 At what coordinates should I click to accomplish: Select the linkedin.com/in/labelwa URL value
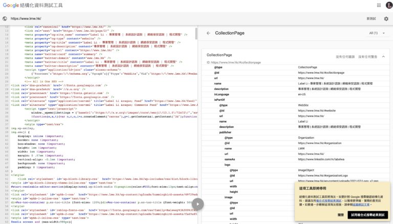321,160
